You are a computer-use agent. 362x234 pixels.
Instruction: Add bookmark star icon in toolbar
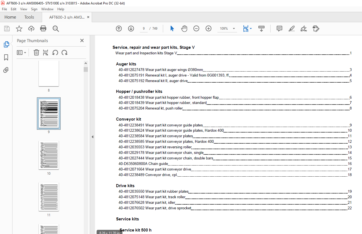(x=19, y=29)
